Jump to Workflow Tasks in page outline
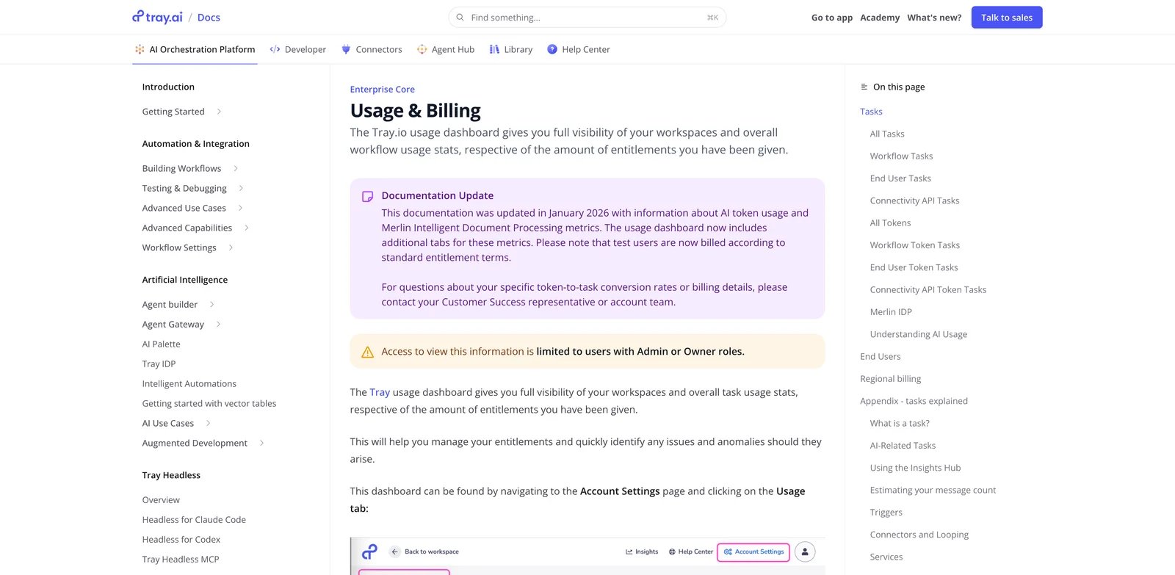 901,156
